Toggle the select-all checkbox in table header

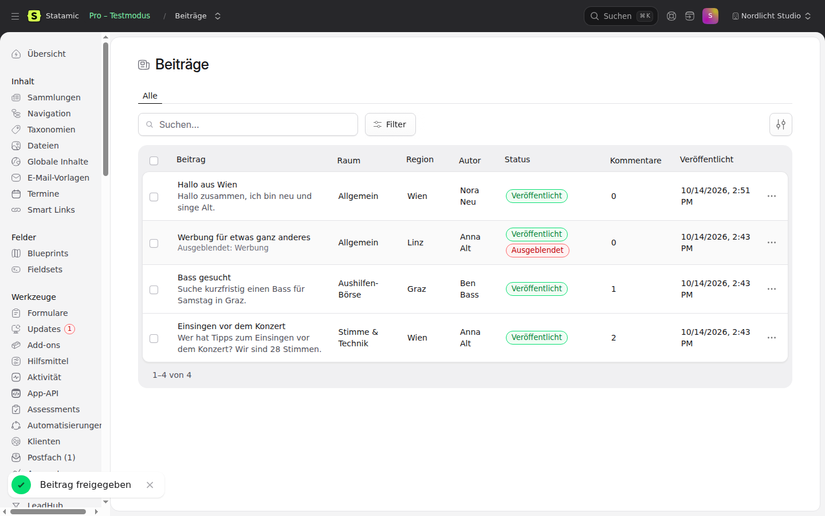[154, 161]
